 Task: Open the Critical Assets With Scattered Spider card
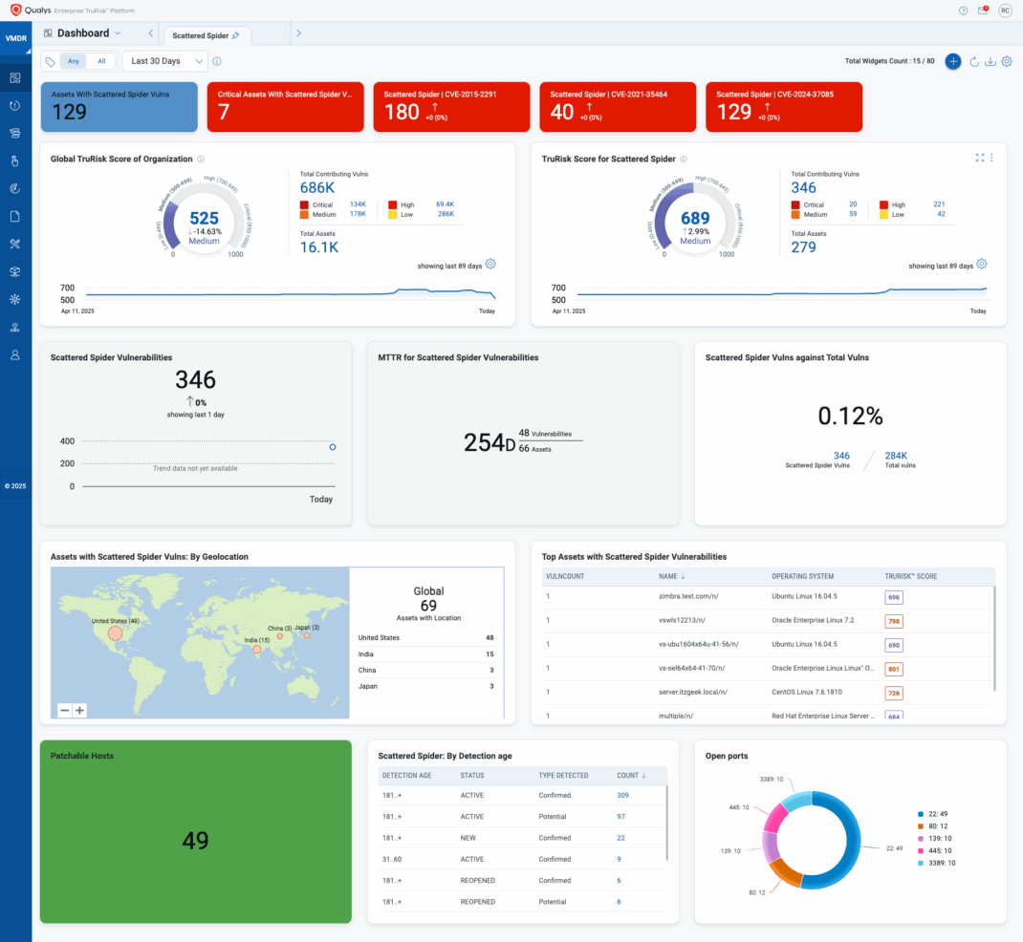click(x=285, y=107)
